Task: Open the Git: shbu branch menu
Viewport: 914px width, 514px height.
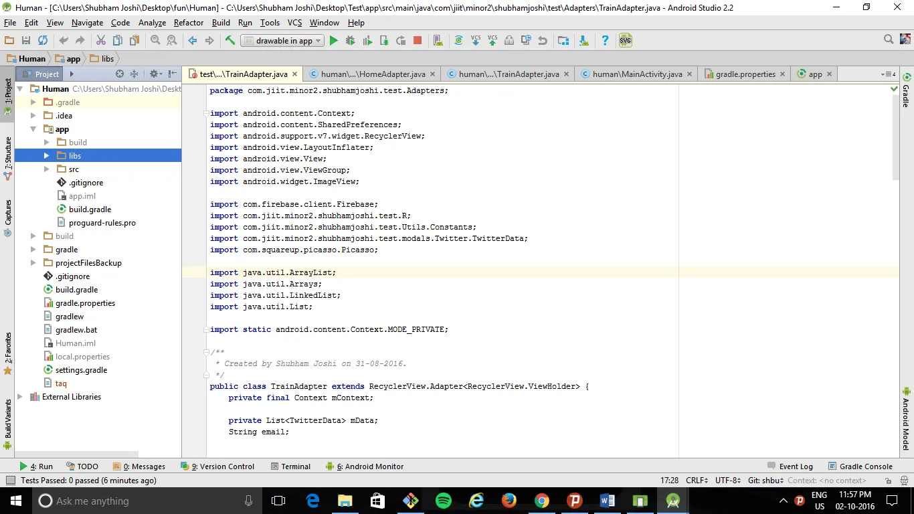Action: point(765,481)
